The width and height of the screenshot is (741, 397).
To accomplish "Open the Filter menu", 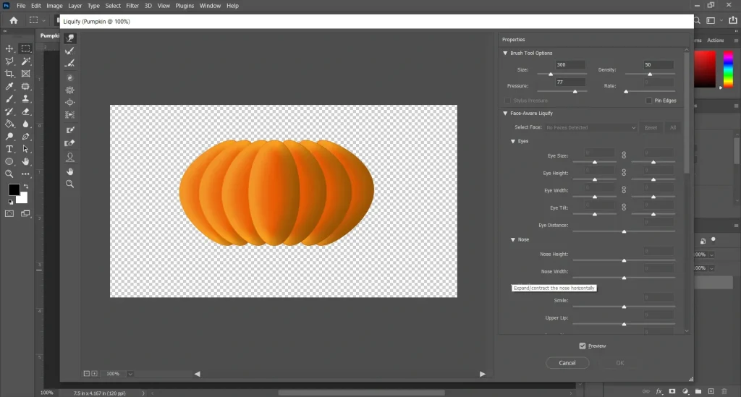I will pos(132,6).
